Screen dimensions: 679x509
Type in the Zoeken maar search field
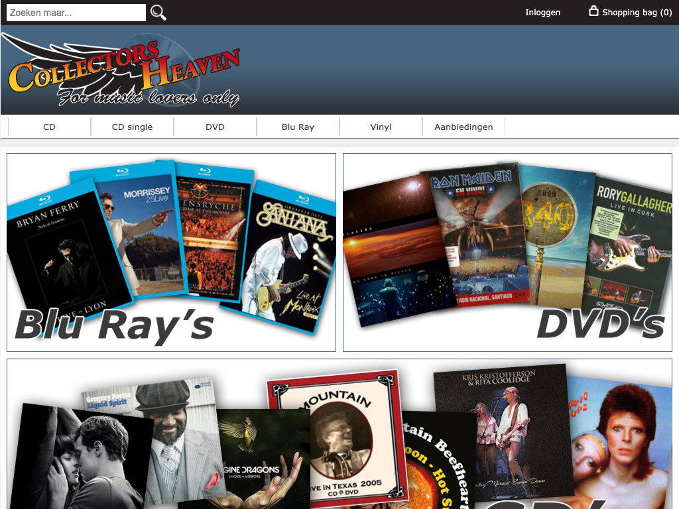(76, 13)
